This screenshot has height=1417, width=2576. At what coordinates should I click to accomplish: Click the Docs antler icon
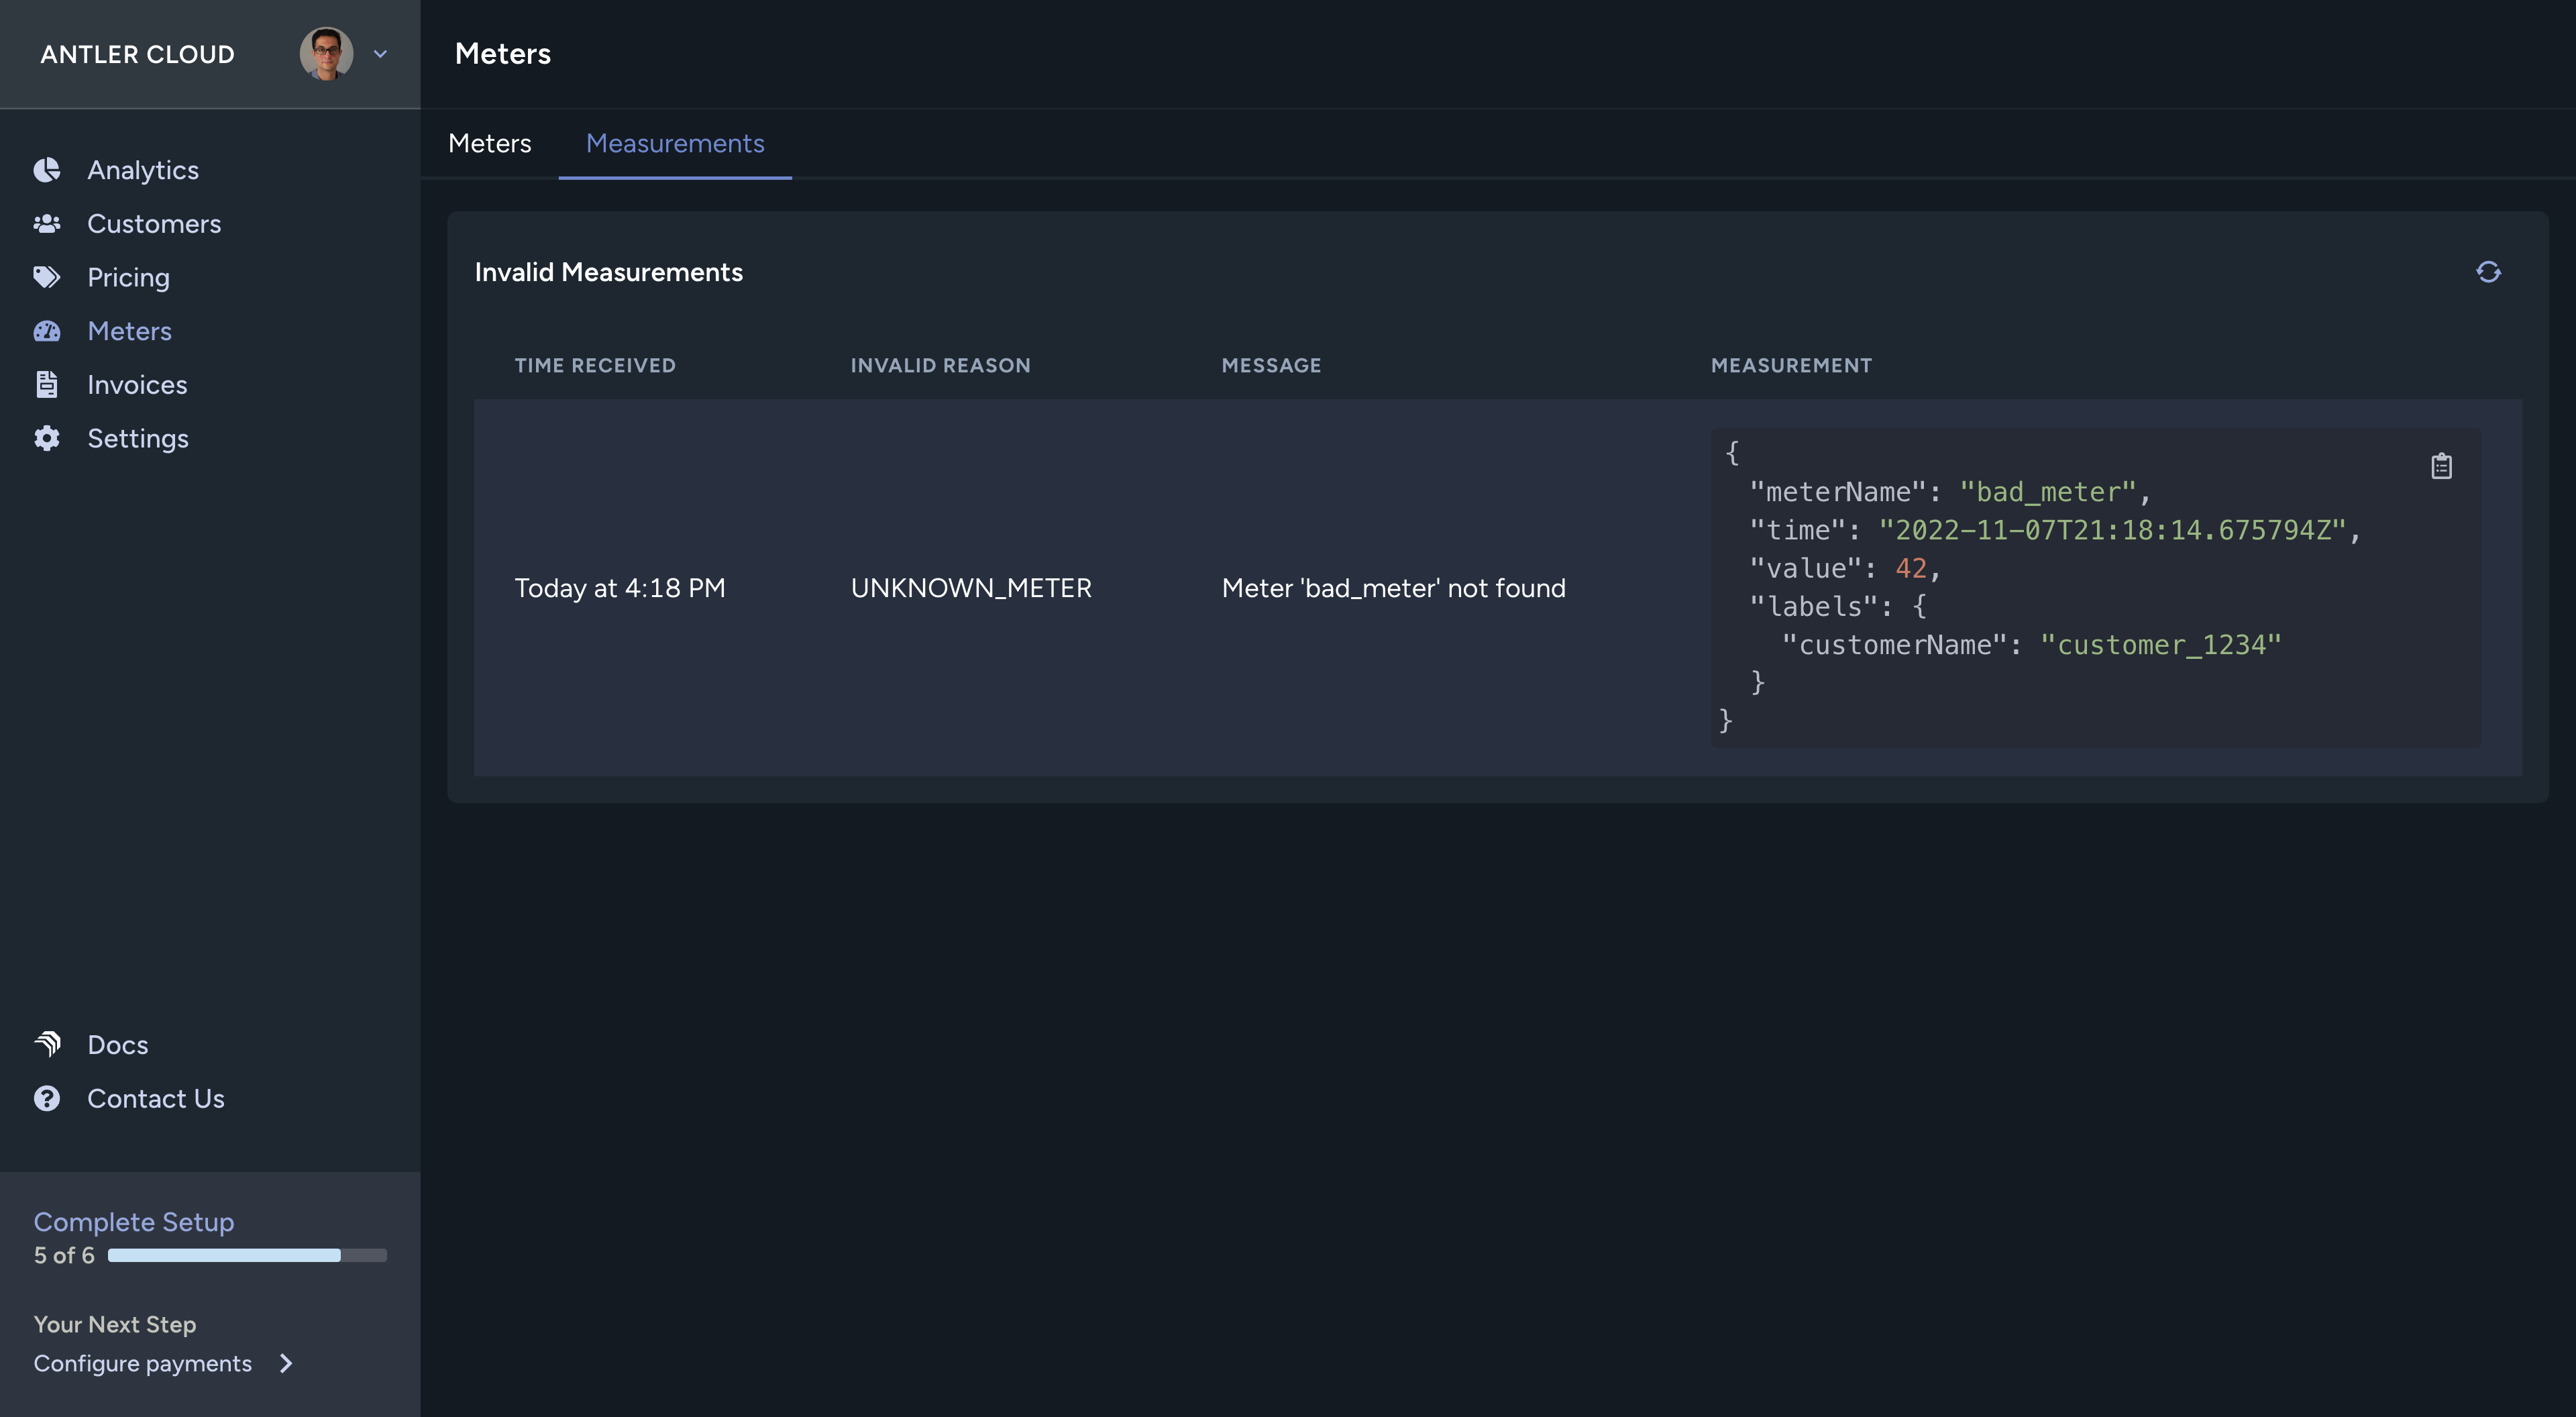47,1044
